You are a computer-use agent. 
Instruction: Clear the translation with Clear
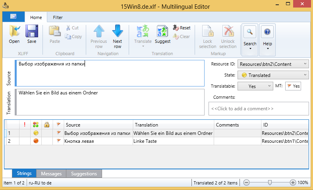tap(181, 36)
